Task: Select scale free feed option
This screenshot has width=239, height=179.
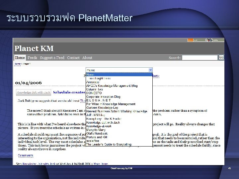Action: tap(119, 141)
